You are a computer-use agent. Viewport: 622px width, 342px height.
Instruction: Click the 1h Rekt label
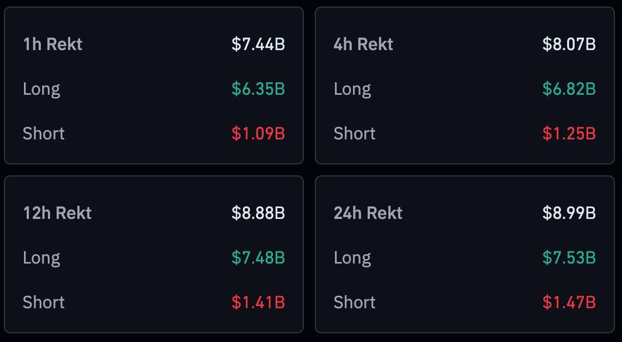pos(53,44)
